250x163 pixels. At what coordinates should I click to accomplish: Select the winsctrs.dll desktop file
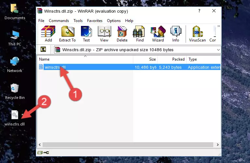click(x=15, y=118)
